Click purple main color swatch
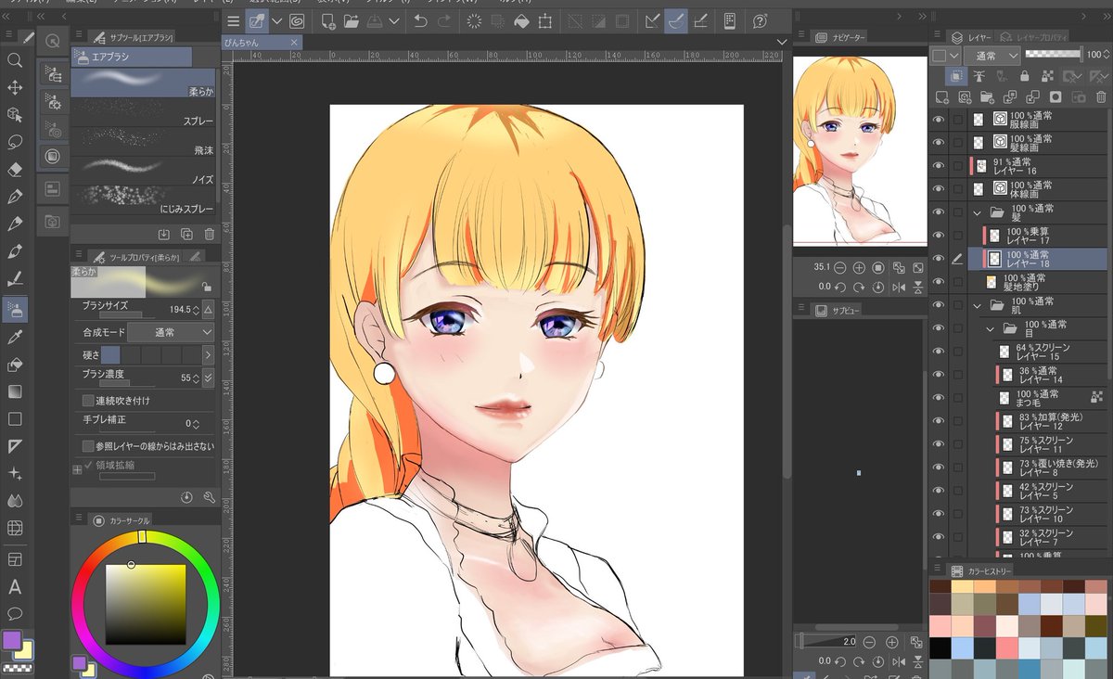 [12, 640]
